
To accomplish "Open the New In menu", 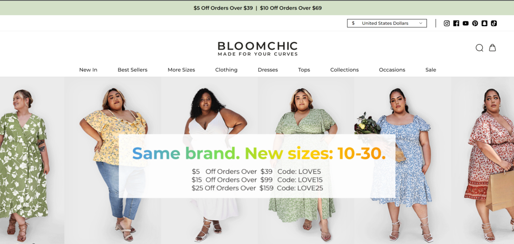I will [88, 70].
